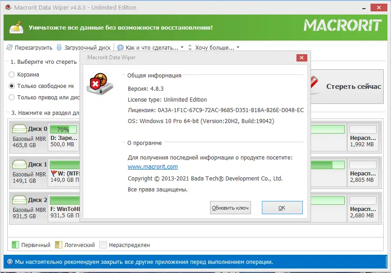This screenshot has width=391, height=273.
Task: Click the OK button in About dialog
Action: tap(282, 207)
